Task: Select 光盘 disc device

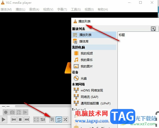Action: pos(94,78)
